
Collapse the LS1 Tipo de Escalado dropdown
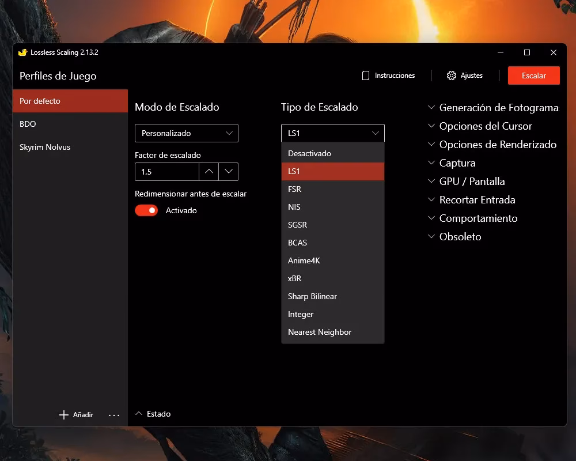coord(333,133)
